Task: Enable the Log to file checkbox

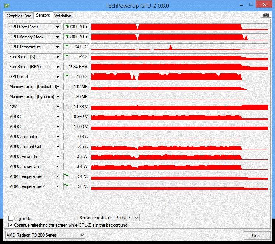Action: 11,218
